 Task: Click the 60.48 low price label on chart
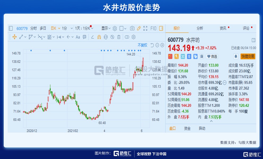[x=102, y=123]
